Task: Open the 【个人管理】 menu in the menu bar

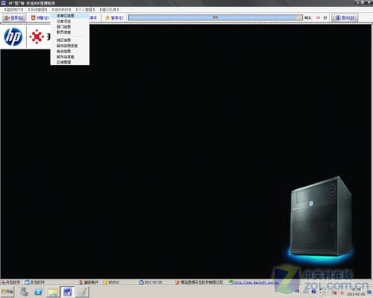Action: (x=85, y=10)
